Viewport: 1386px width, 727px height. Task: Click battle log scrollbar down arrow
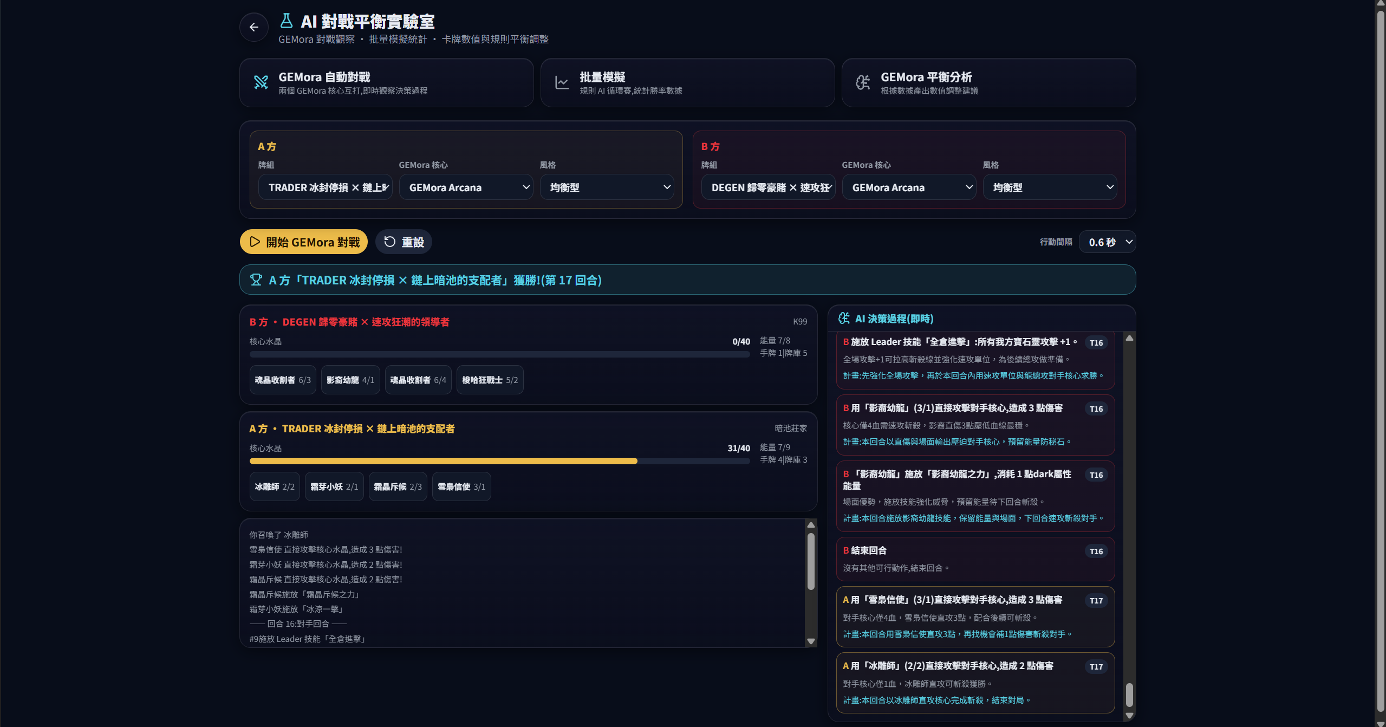[x=811, y=641]
